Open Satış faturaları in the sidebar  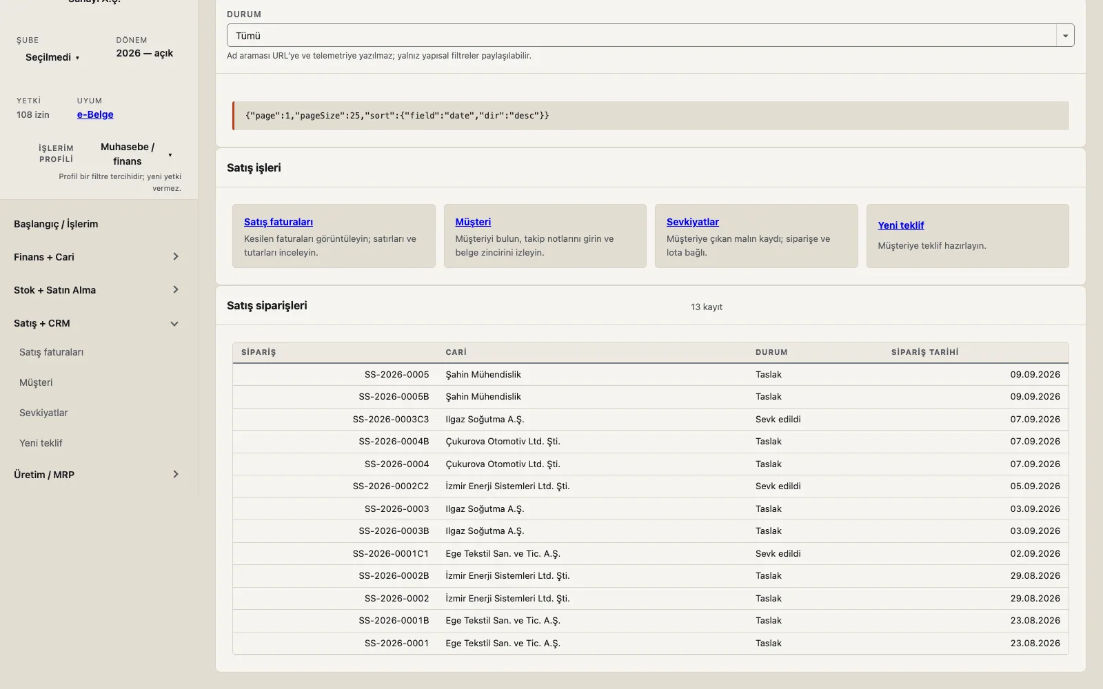point(51,352)
